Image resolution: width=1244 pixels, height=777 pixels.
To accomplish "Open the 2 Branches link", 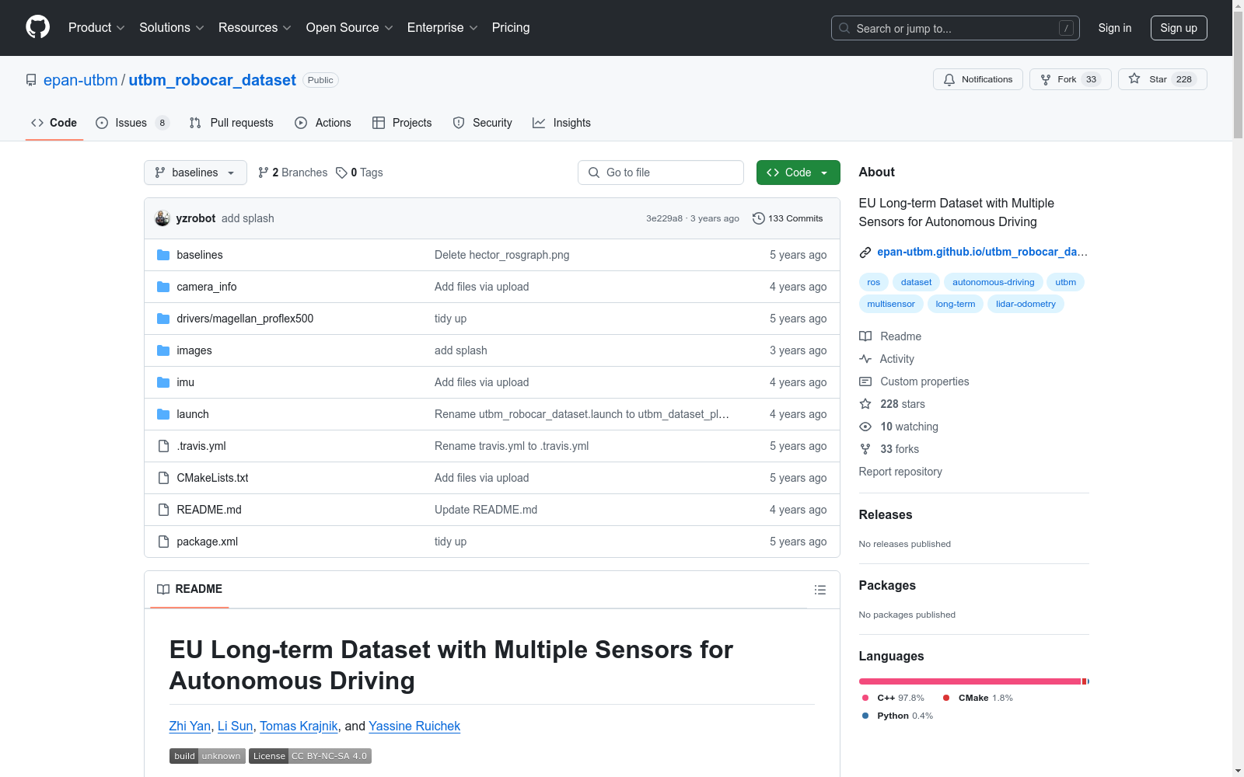I will [x=292, y=172].
